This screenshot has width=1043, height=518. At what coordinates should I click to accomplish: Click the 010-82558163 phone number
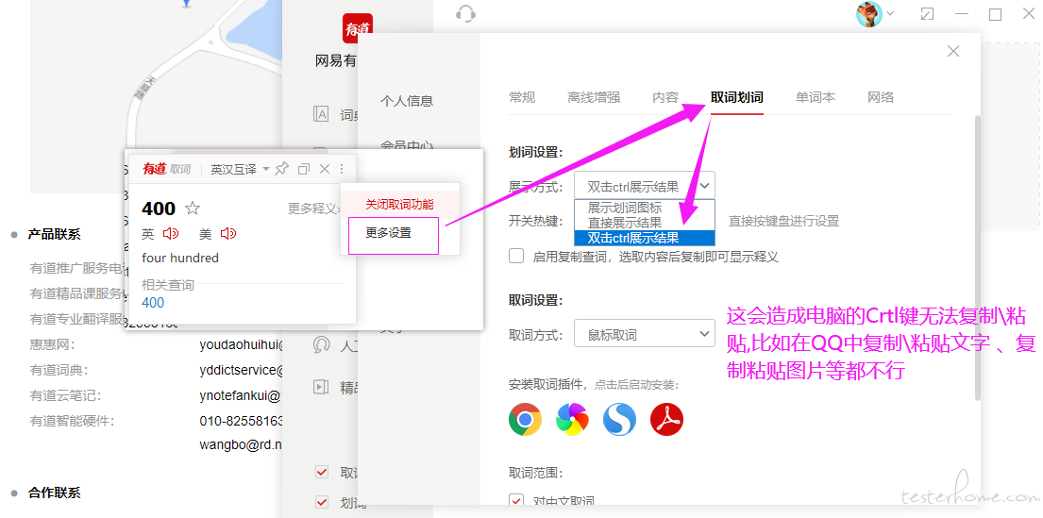[x=241, y=421]
